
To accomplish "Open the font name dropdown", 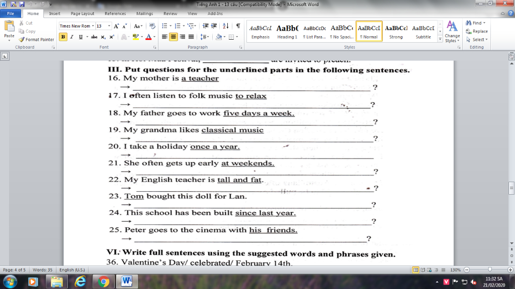I will (x=93, y=26).
